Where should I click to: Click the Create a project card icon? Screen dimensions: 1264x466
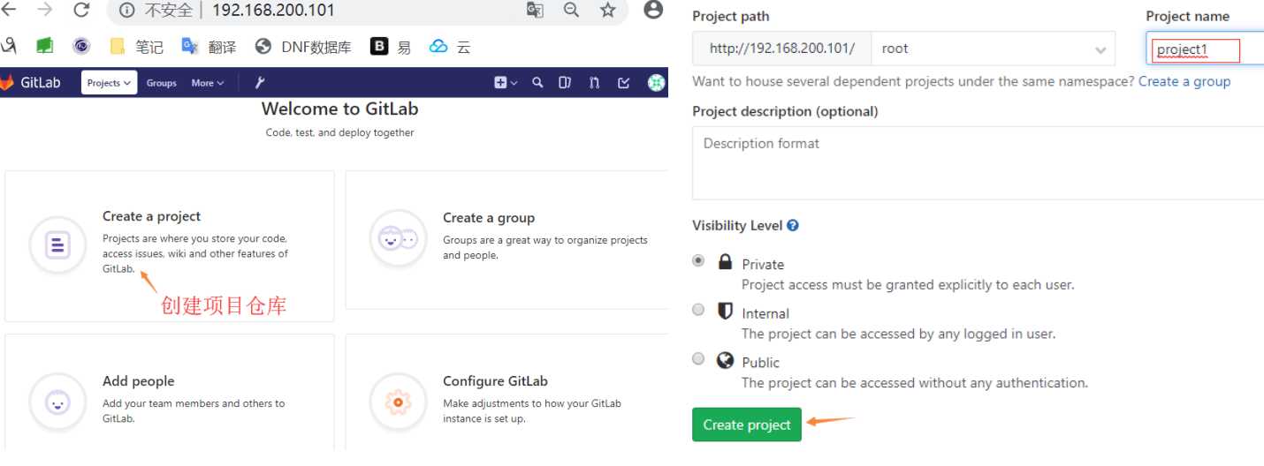point(57,244)
